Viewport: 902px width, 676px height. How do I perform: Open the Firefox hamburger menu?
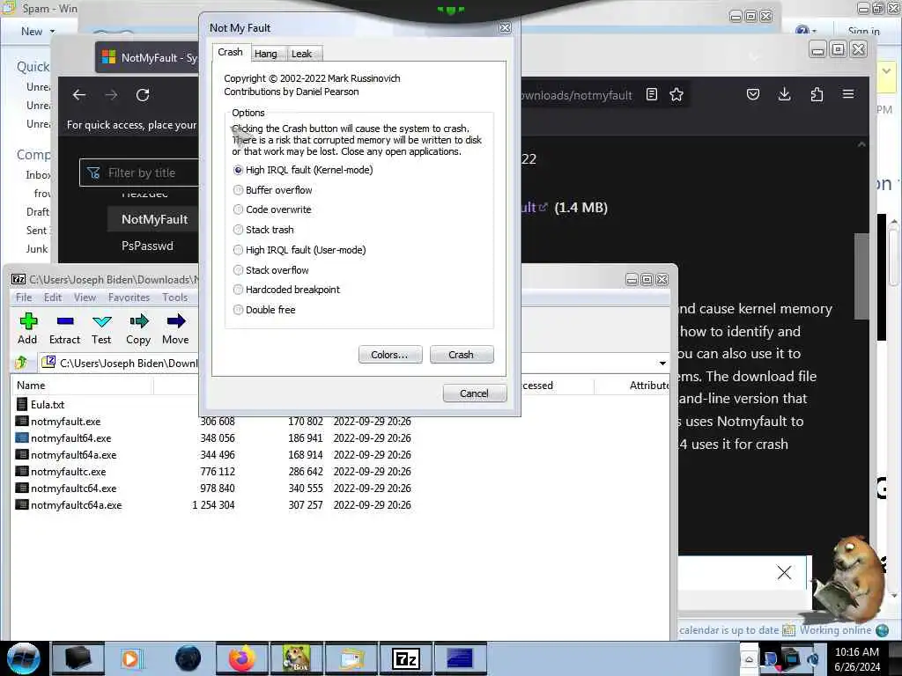848,93
